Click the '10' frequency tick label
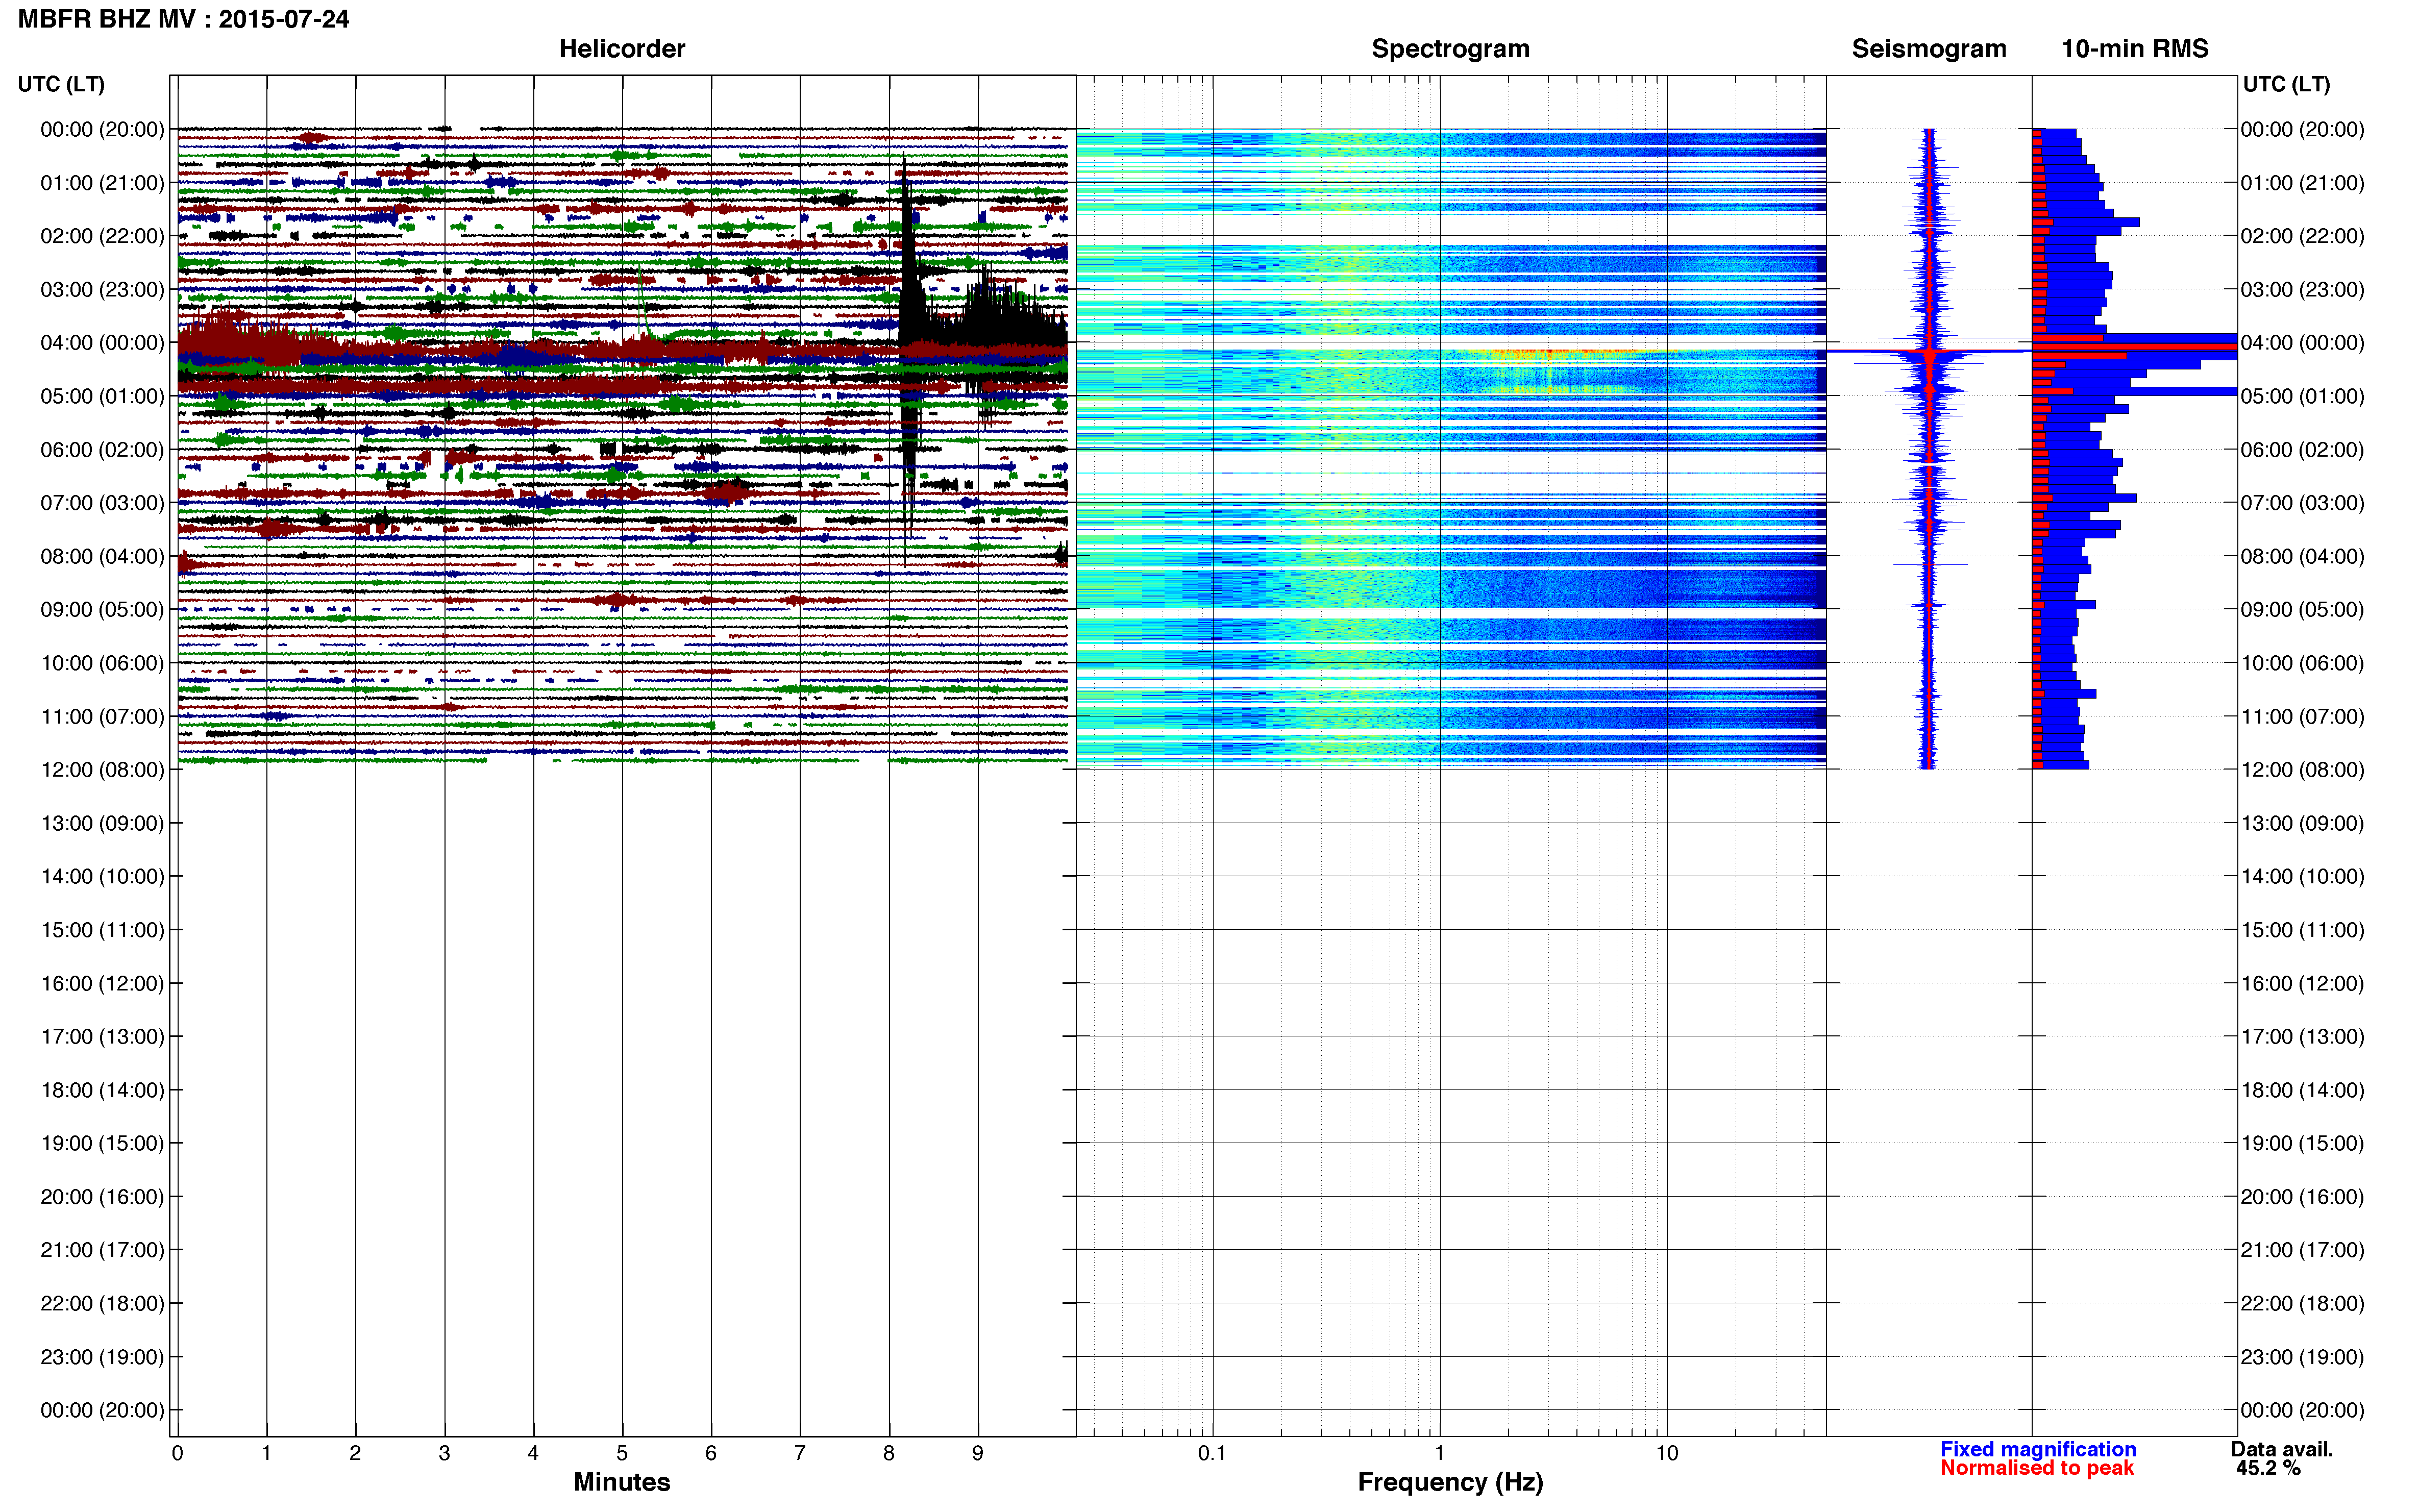 pos(1666,1453)
